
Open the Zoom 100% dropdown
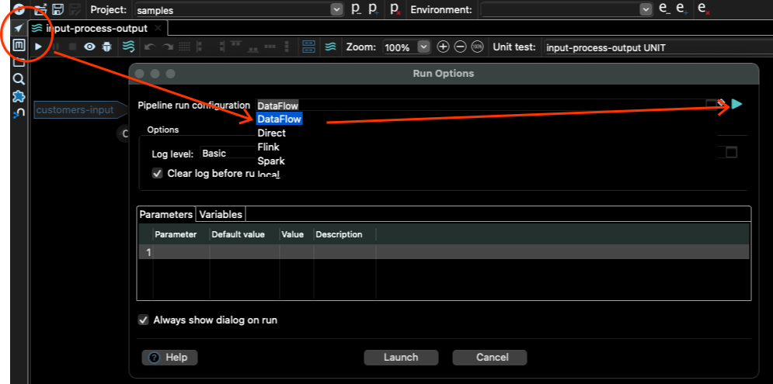(x=423, y=47)
